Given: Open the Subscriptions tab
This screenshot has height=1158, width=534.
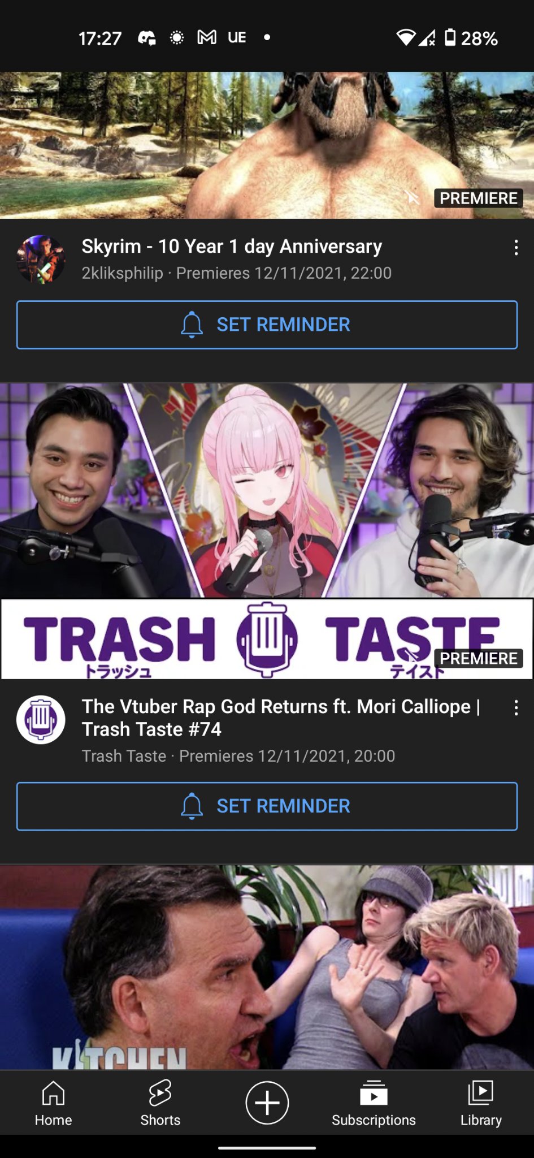Looking at the screenshot, I should tap(374, 1103).
